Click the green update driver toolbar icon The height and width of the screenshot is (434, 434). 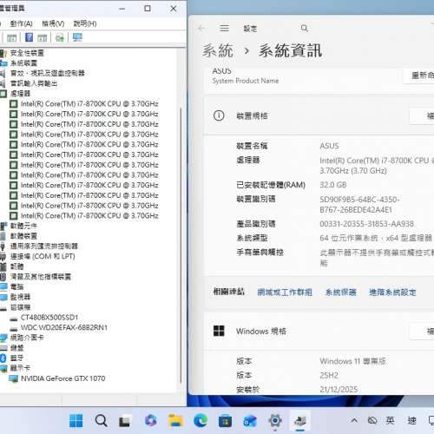(x=60, y=37)
